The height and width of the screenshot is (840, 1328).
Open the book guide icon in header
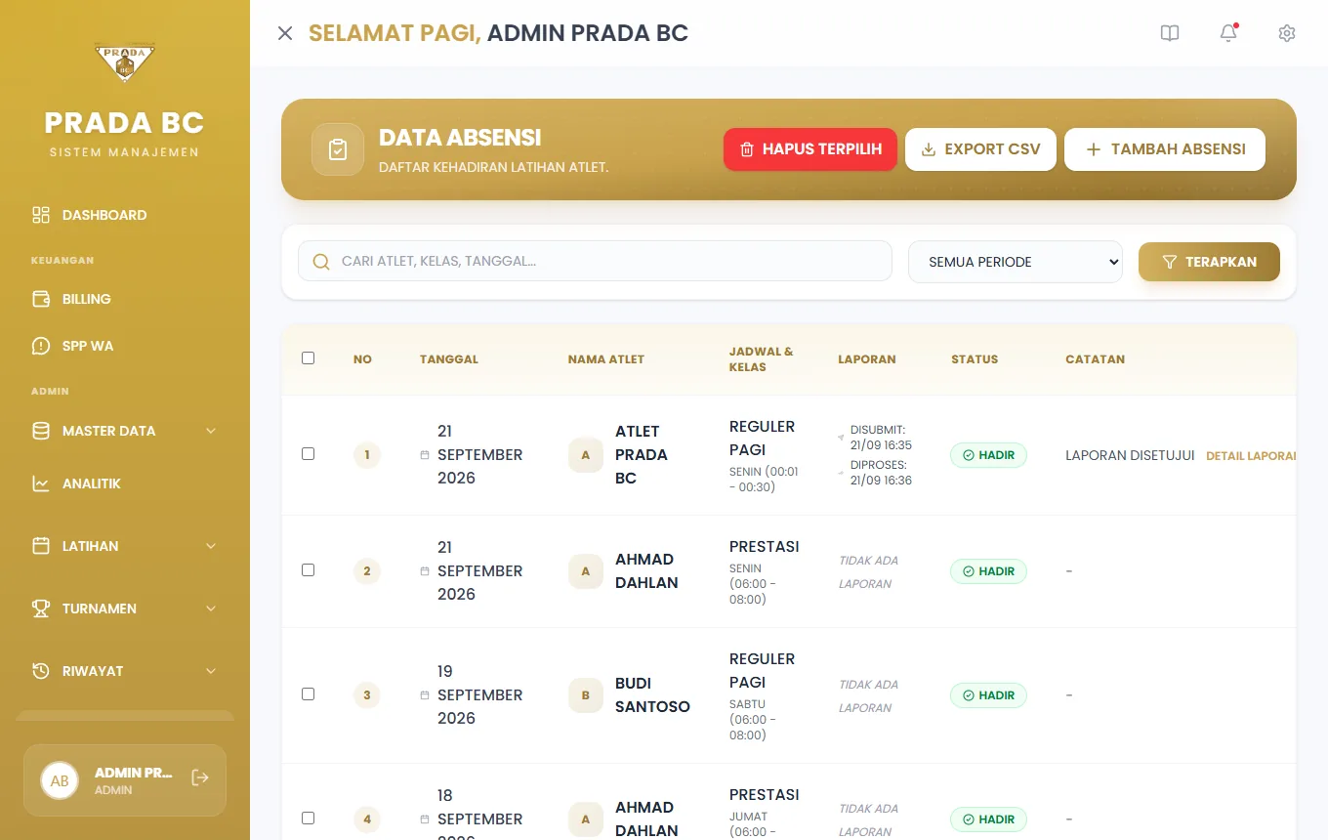click(1170, 33)
